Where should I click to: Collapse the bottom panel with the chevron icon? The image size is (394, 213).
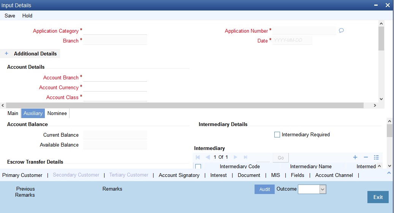(389, 173)
